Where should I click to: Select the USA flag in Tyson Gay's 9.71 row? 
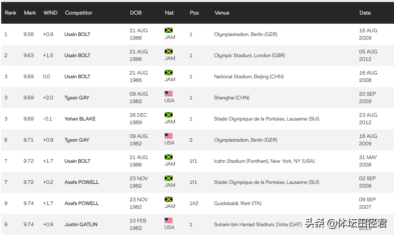pos(168,136)
